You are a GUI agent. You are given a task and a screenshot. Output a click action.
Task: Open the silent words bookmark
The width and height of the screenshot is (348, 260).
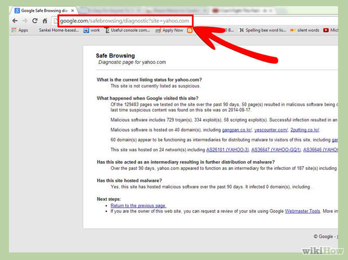[305, 30]
